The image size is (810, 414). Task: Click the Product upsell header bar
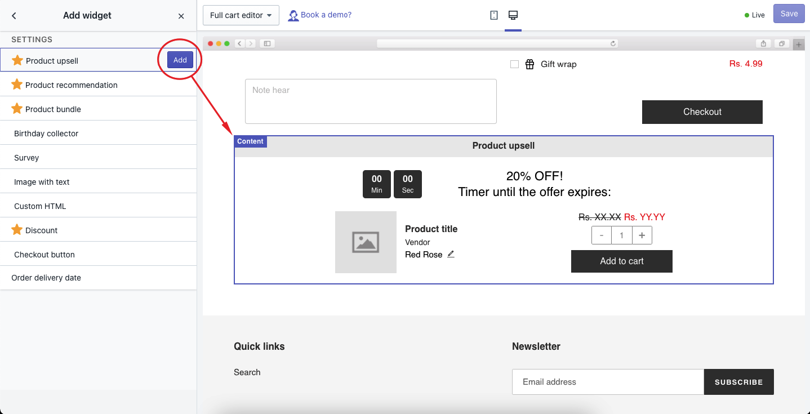pos(504,146)
